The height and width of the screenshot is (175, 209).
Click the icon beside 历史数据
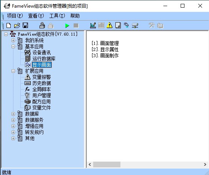coord(28,83)
